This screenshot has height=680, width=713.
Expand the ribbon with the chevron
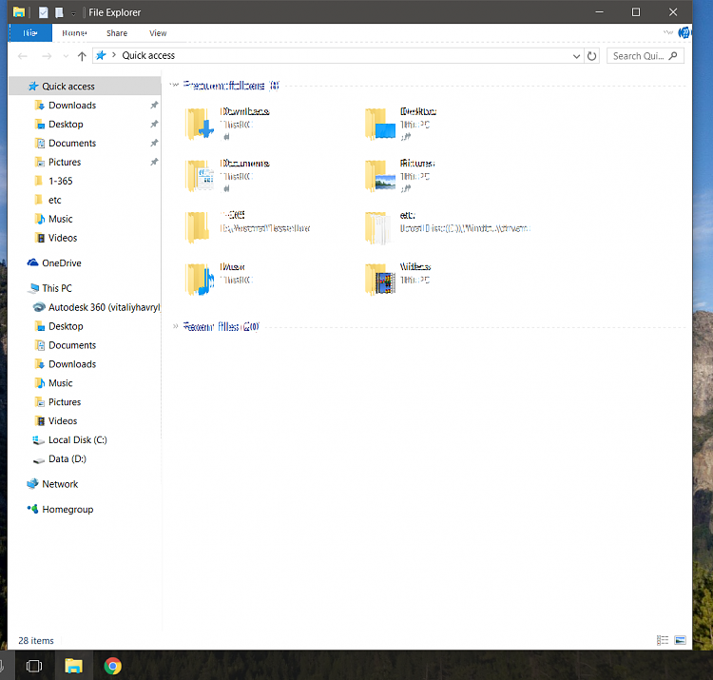pyautogui.click(x=668, y=32)
